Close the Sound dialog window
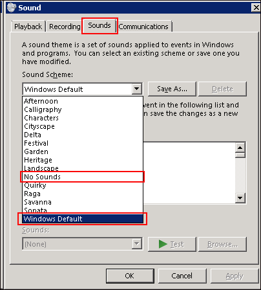 [x=256, y=8]
